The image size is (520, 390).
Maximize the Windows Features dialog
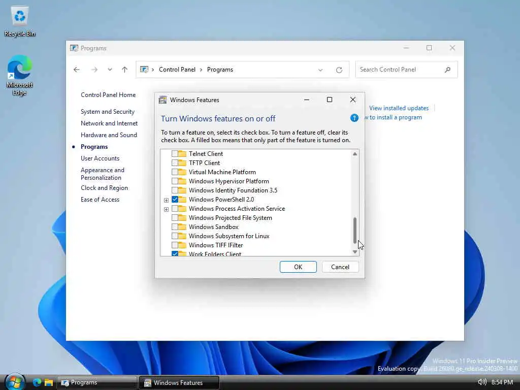pos(329,100)
